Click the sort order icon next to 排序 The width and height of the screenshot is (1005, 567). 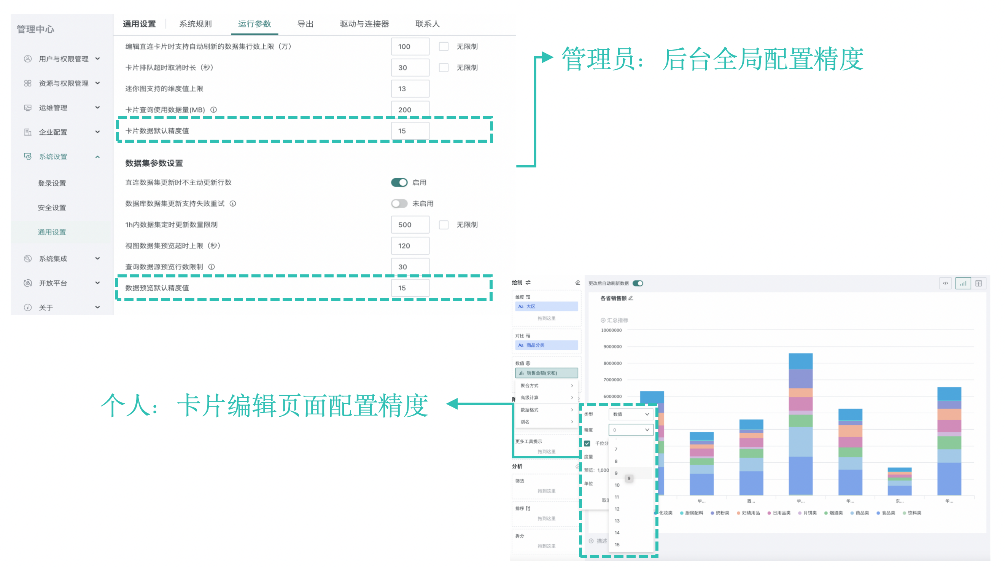point(528,508)
